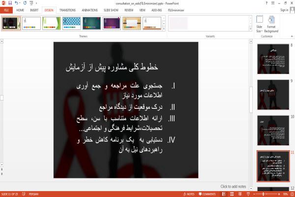Image resolution: width=295 pixels, height=197 pixels.
Task: Apply the blue patterned Integral theme
Action: click(71, 23)
